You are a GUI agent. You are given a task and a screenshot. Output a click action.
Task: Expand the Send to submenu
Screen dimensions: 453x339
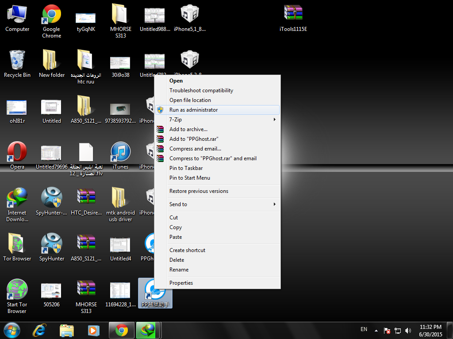218,204
